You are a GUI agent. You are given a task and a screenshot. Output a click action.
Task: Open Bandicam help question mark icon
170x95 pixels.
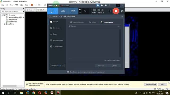110,5
